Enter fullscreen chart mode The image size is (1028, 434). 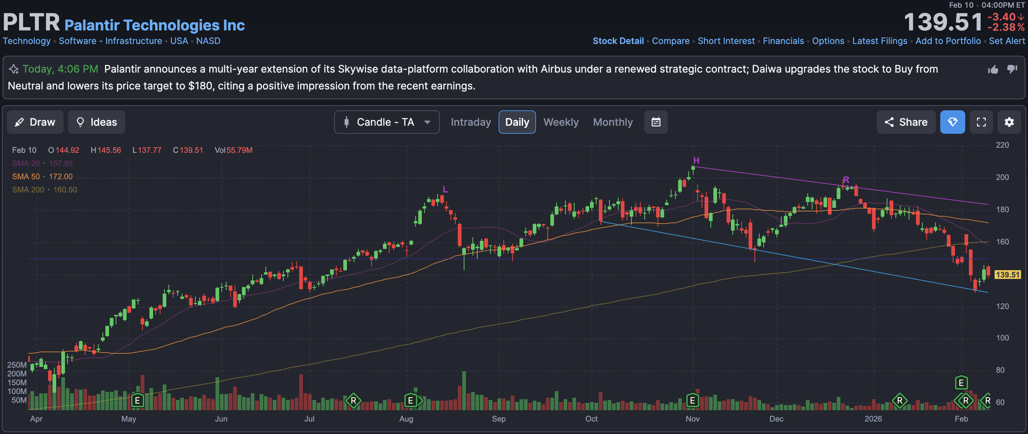tap(981, 122)
